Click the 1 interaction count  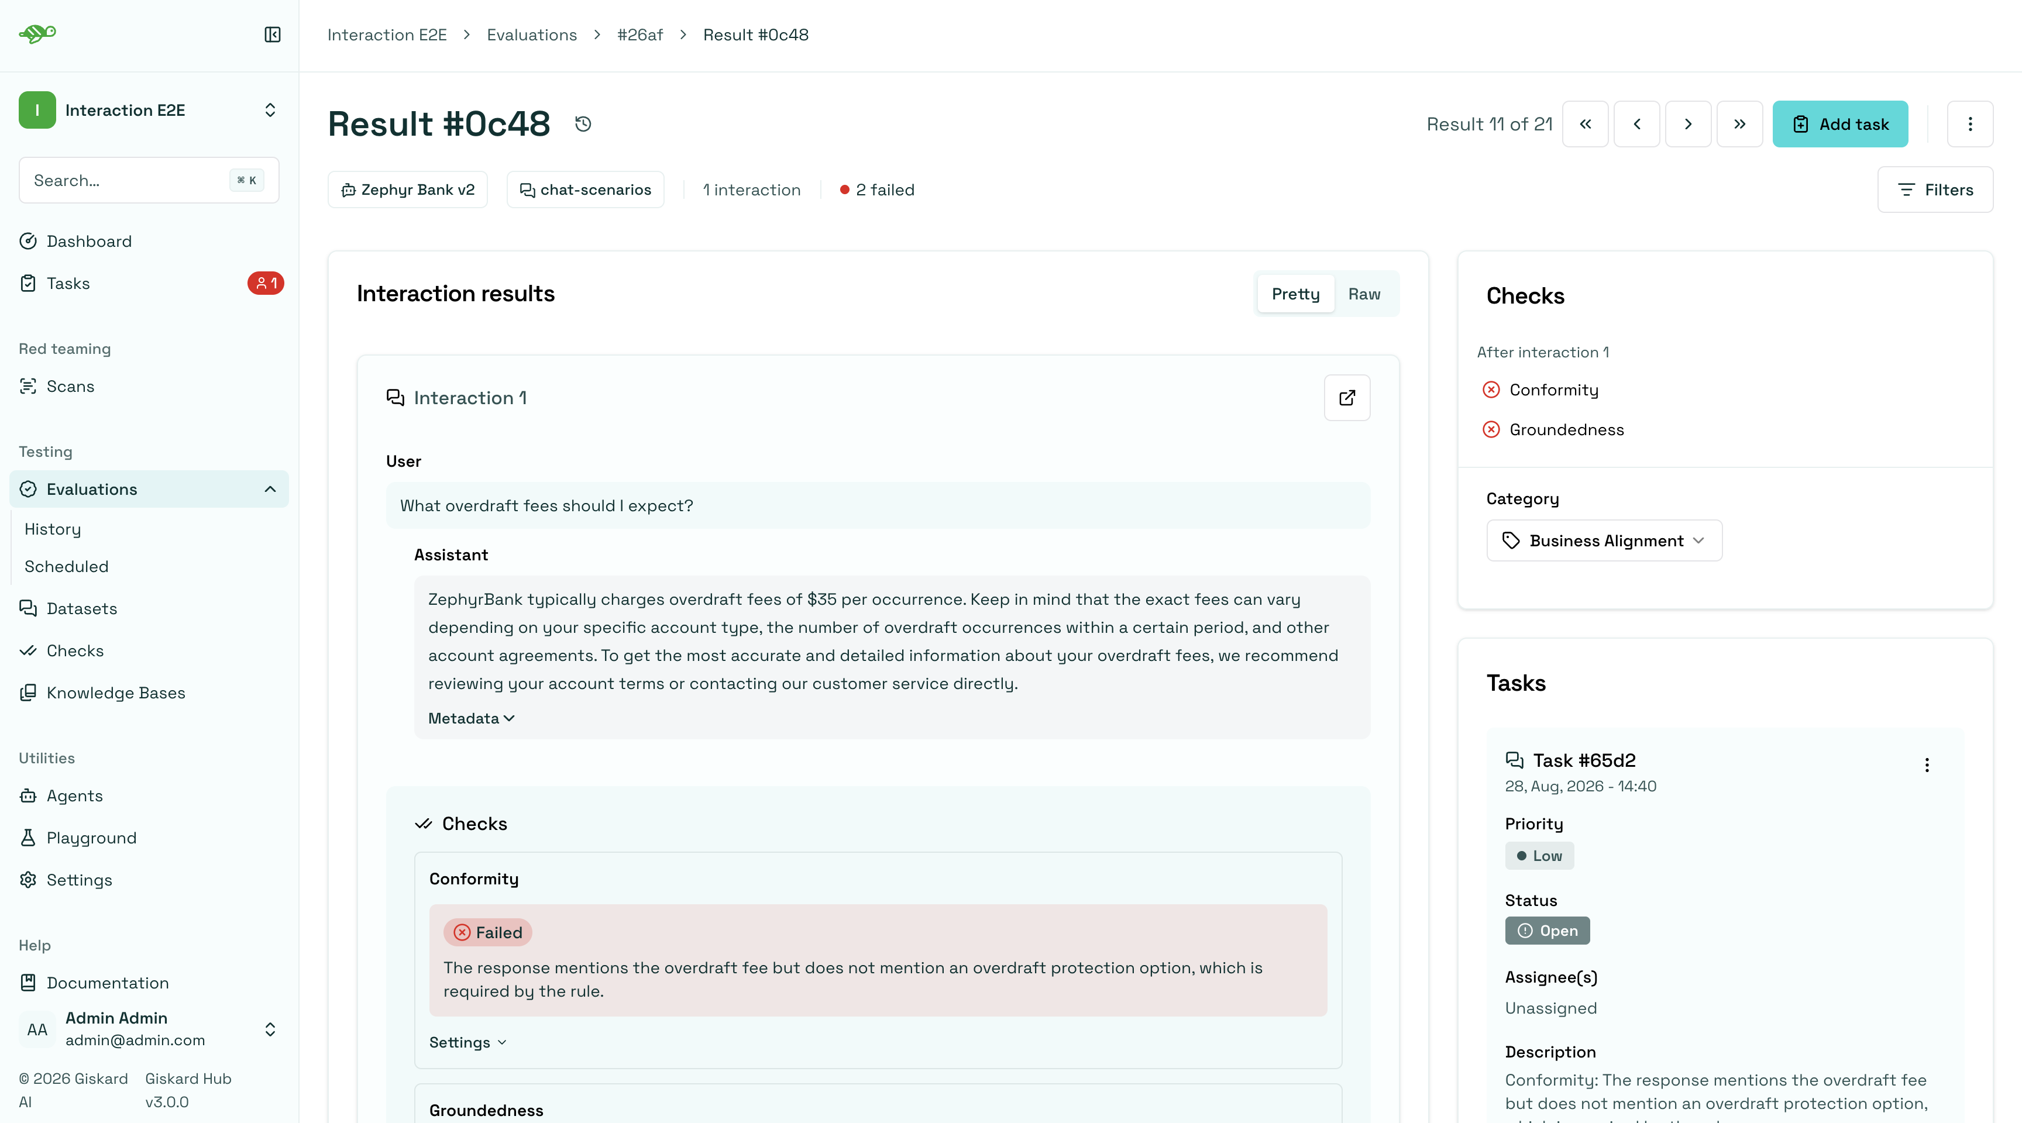pyautogui.click(x=751, y=189)
